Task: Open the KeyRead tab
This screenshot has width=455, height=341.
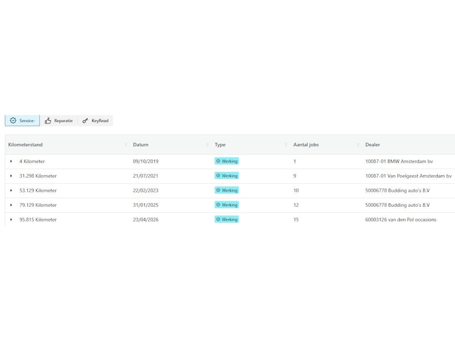Action: point(95,121)
